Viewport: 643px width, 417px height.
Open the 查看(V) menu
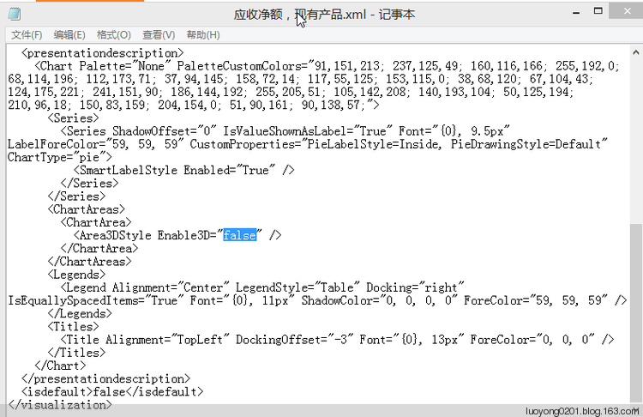click(159, 35)
